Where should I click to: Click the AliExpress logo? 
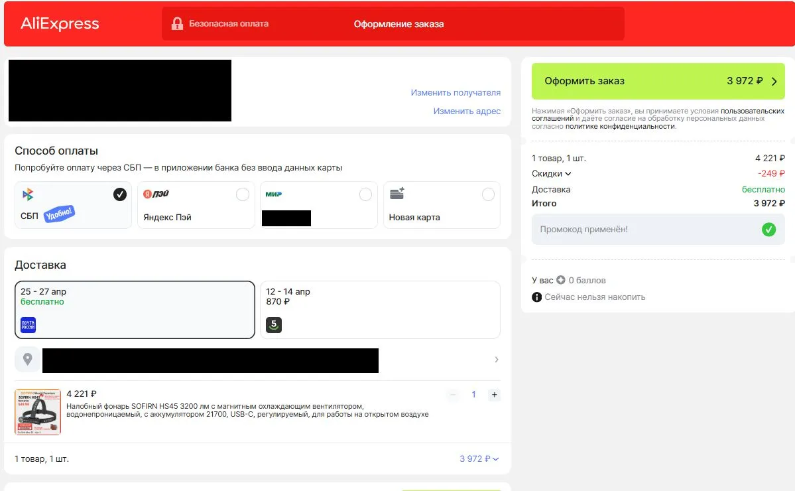(60, 25)
